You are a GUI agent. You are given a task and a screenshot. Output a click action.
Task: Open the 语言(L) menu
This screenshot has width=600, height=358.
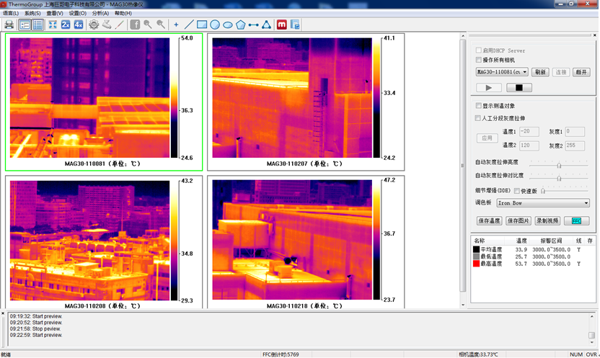pyautogui.click(x=11, y=13)
